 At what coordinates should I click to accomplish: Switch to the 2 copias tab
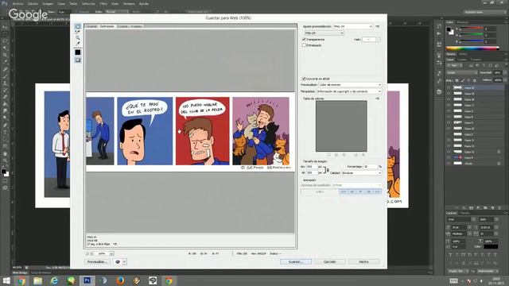pos(122,26)
